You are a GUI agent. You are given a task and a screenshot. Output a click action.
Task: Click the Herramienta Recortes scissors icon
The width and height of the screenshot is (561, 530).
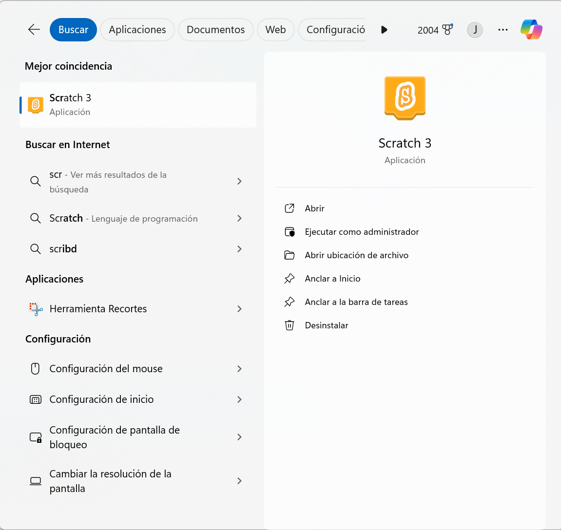(36, 309)
